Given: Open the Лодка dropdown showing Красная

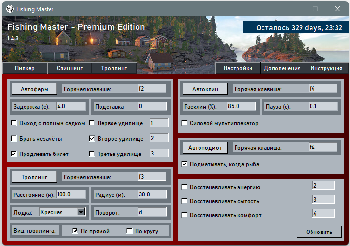Looking at the screenshot, I should 62,212.
